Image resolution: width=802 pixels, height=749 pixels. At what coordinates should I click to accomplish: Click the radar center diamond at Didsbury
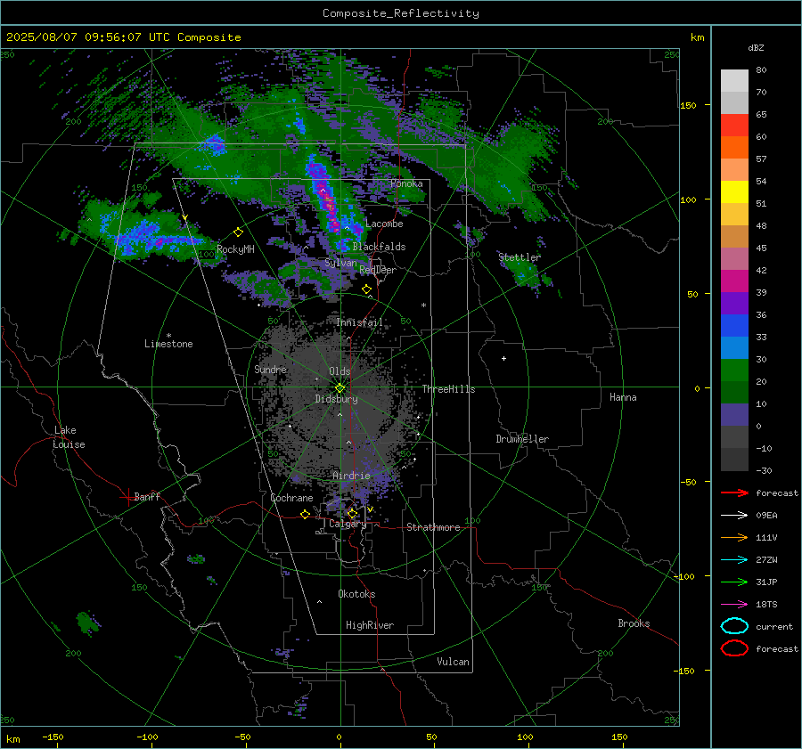pyautogui.click(x=340, y=387)
